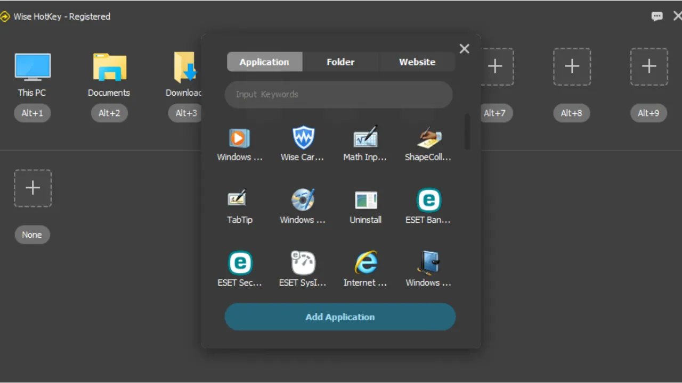682x383 pixels.
Task: Select the ESET Security app icon
Action: (240, 263)
